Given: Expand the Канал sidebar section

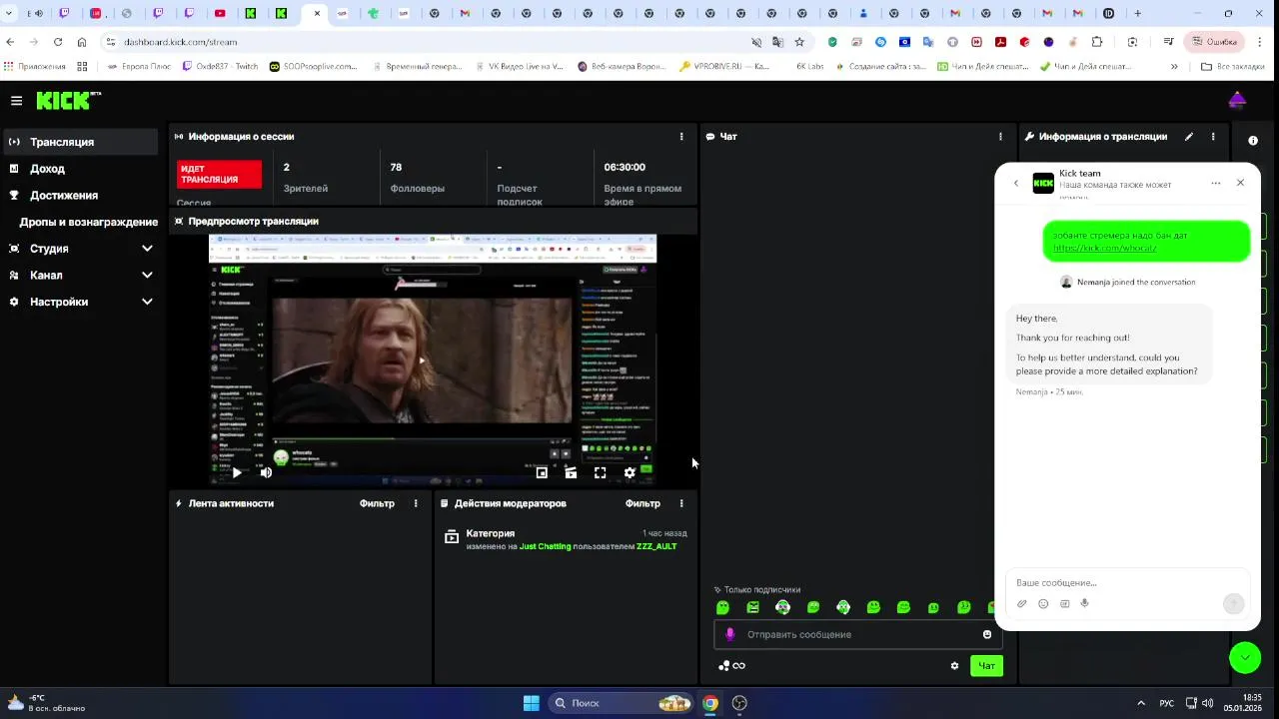Looking at the screenshot, I should 80,275.
